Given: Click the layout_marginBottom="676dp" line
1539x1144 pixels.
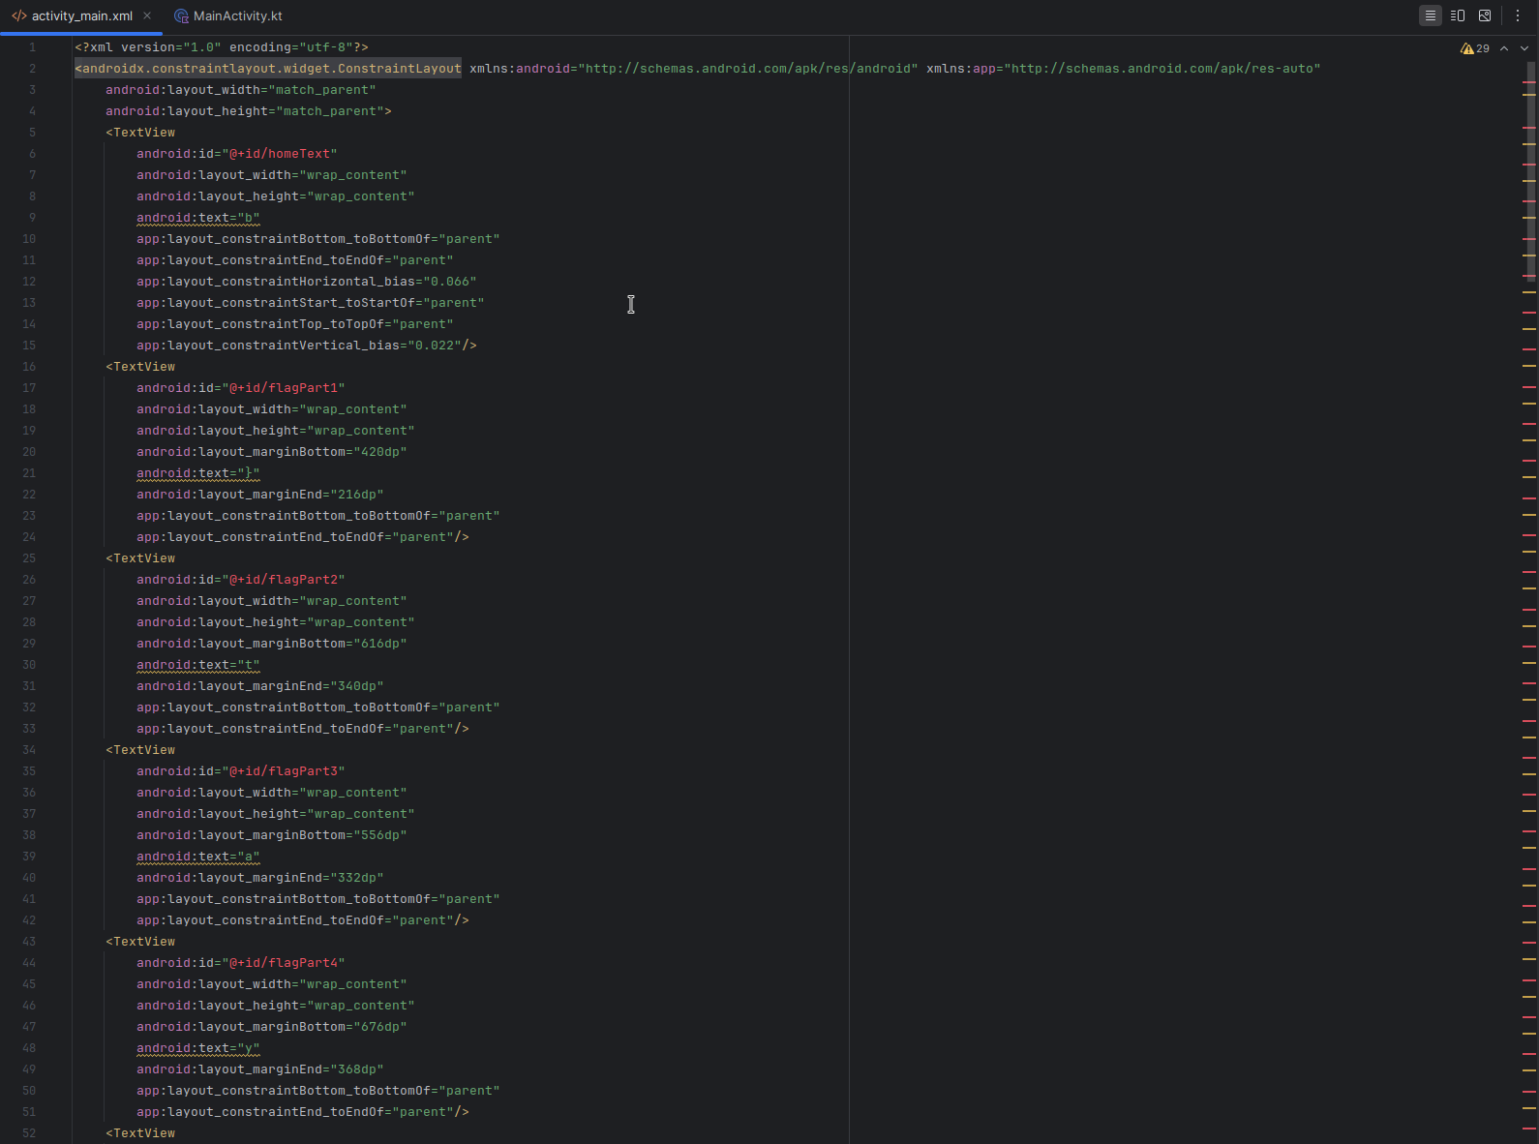Looking at the screenshot, I should [272, 1027].
